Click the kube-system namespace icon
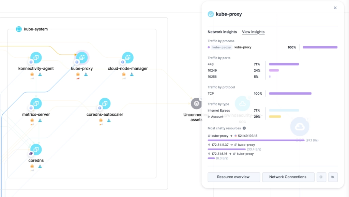Screen dimensions: 349x197 [19, 29]
